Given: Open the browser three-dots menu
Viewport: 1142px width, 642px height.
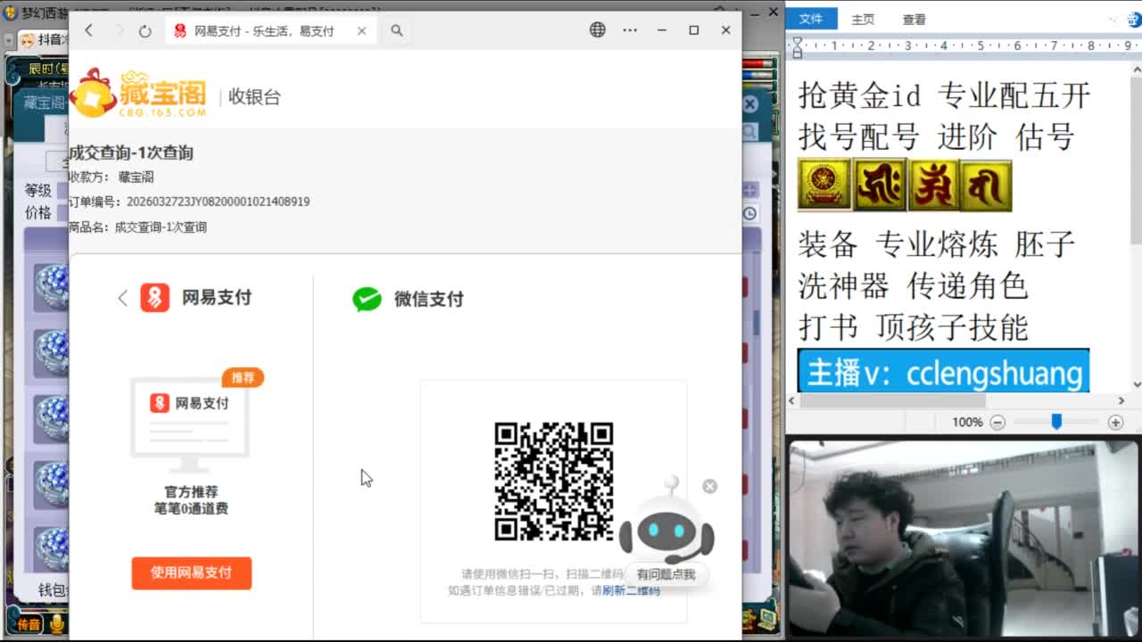Looking at the screenshot, I should 630,30.
